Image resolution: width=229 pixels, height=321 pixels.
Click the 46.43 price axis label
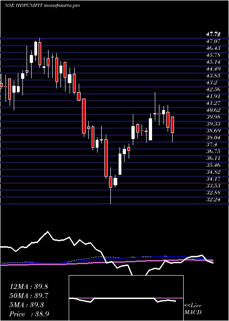tap(213, 48)
